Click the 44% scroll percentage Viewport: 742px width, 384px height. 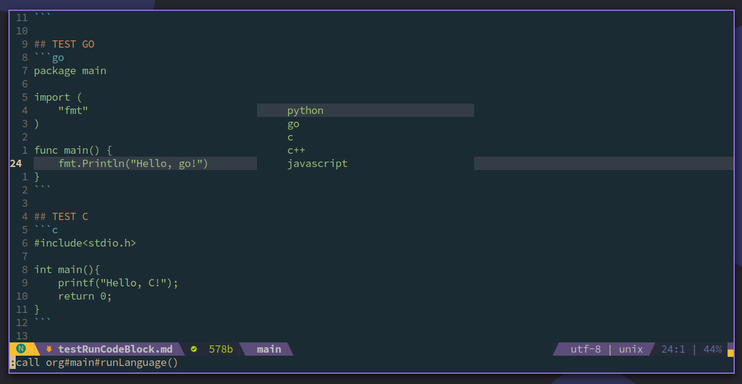[712, 349]
